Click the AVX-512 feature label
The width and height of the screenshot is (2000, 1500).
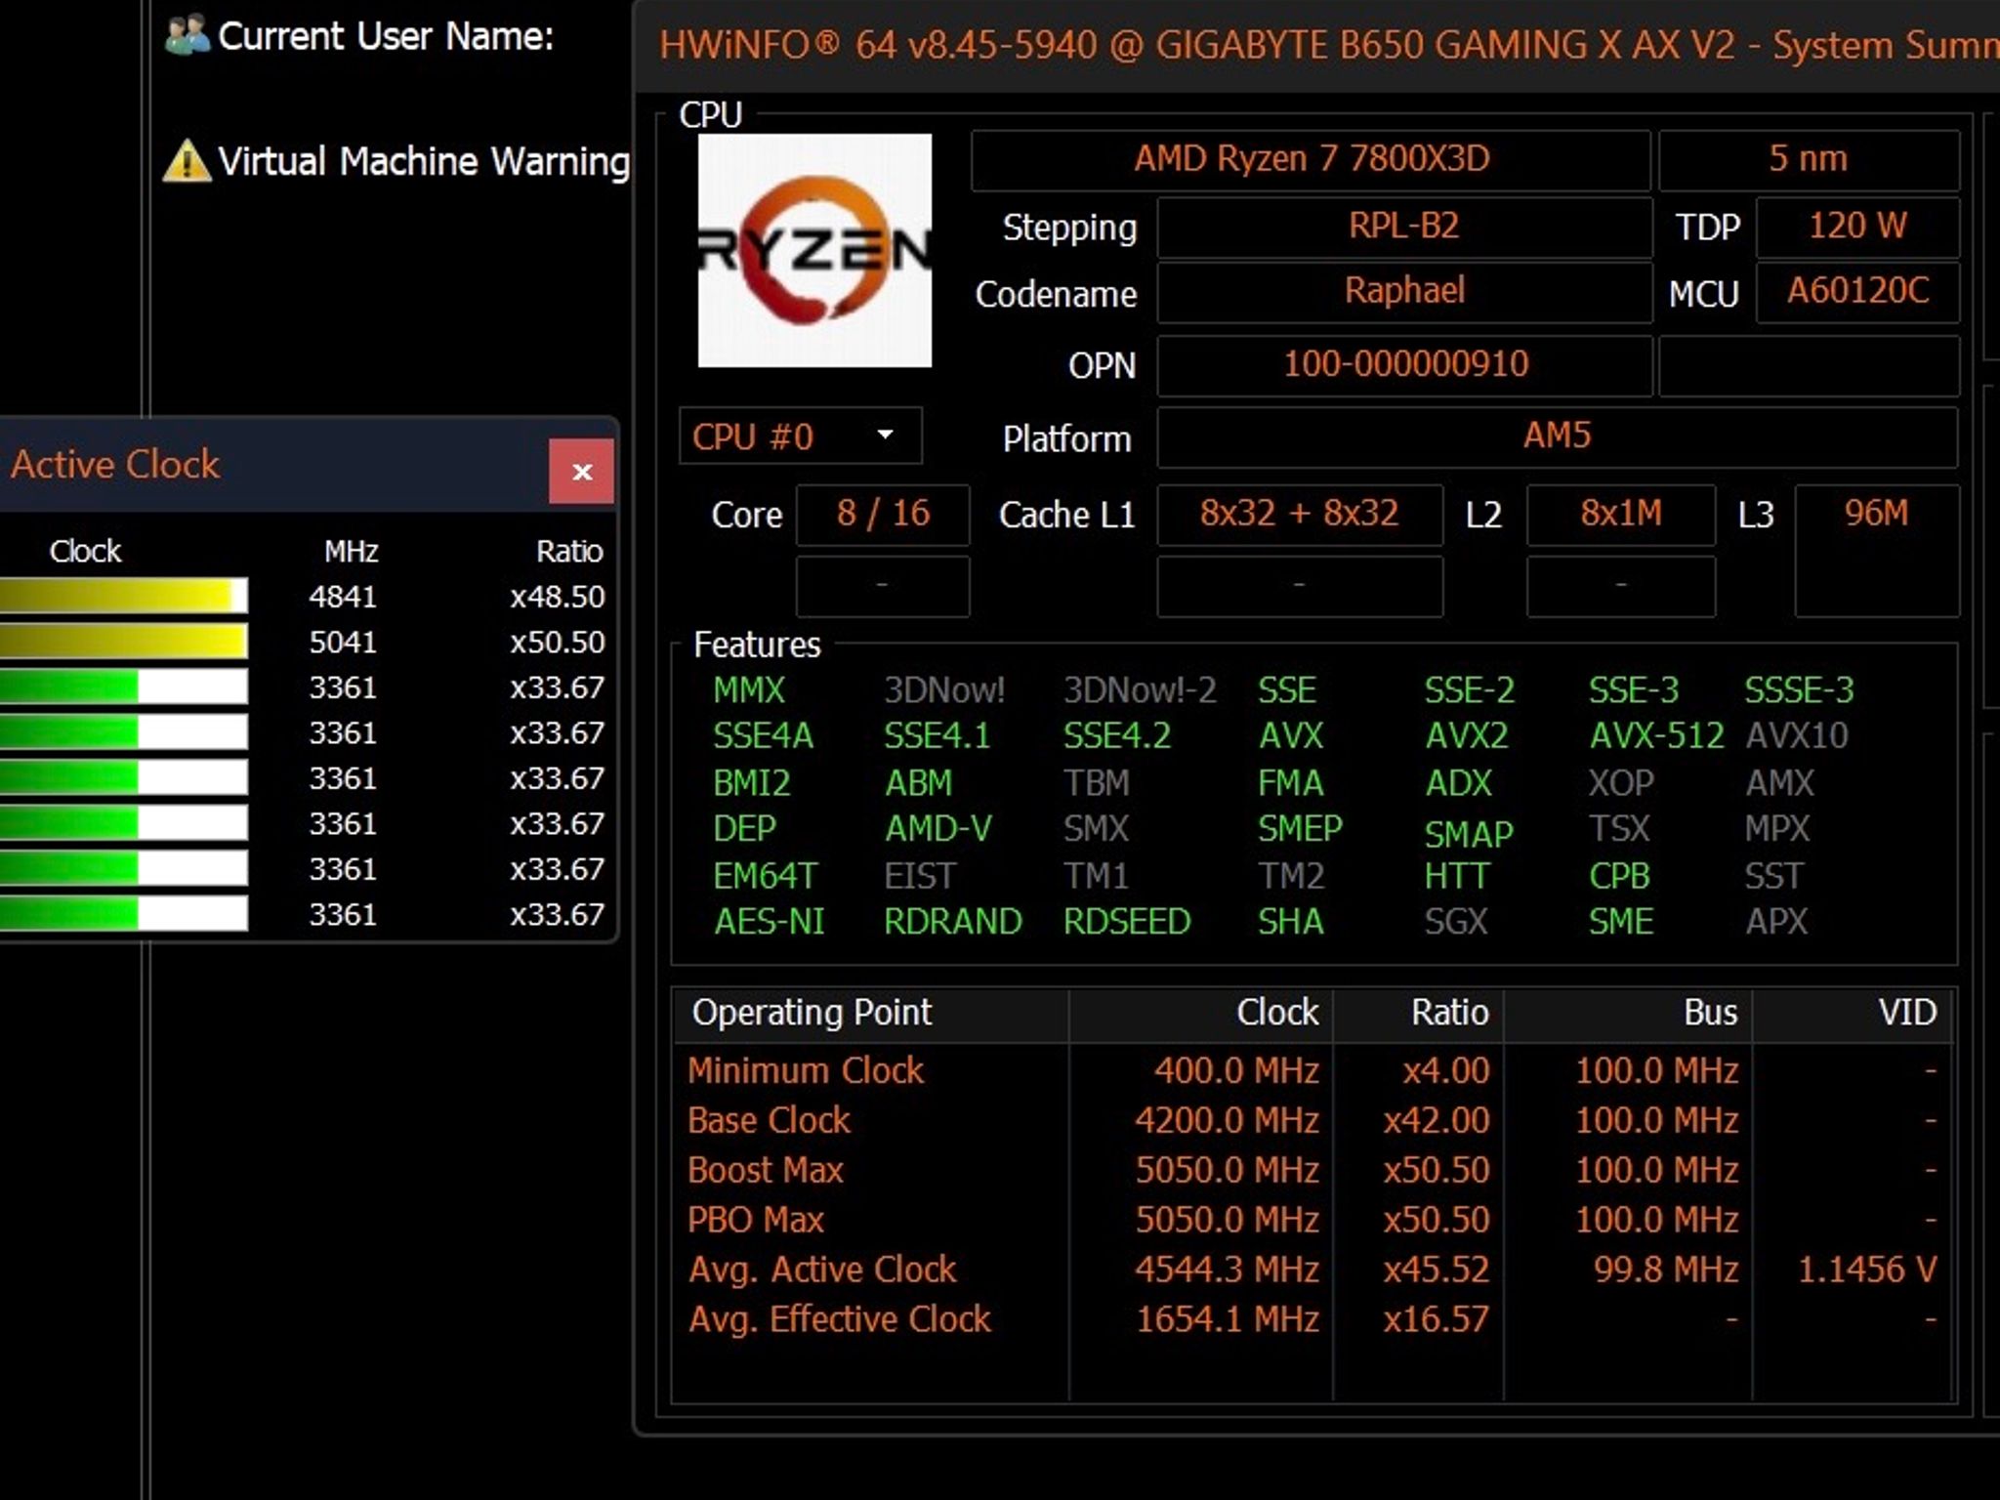[1656, 736]
